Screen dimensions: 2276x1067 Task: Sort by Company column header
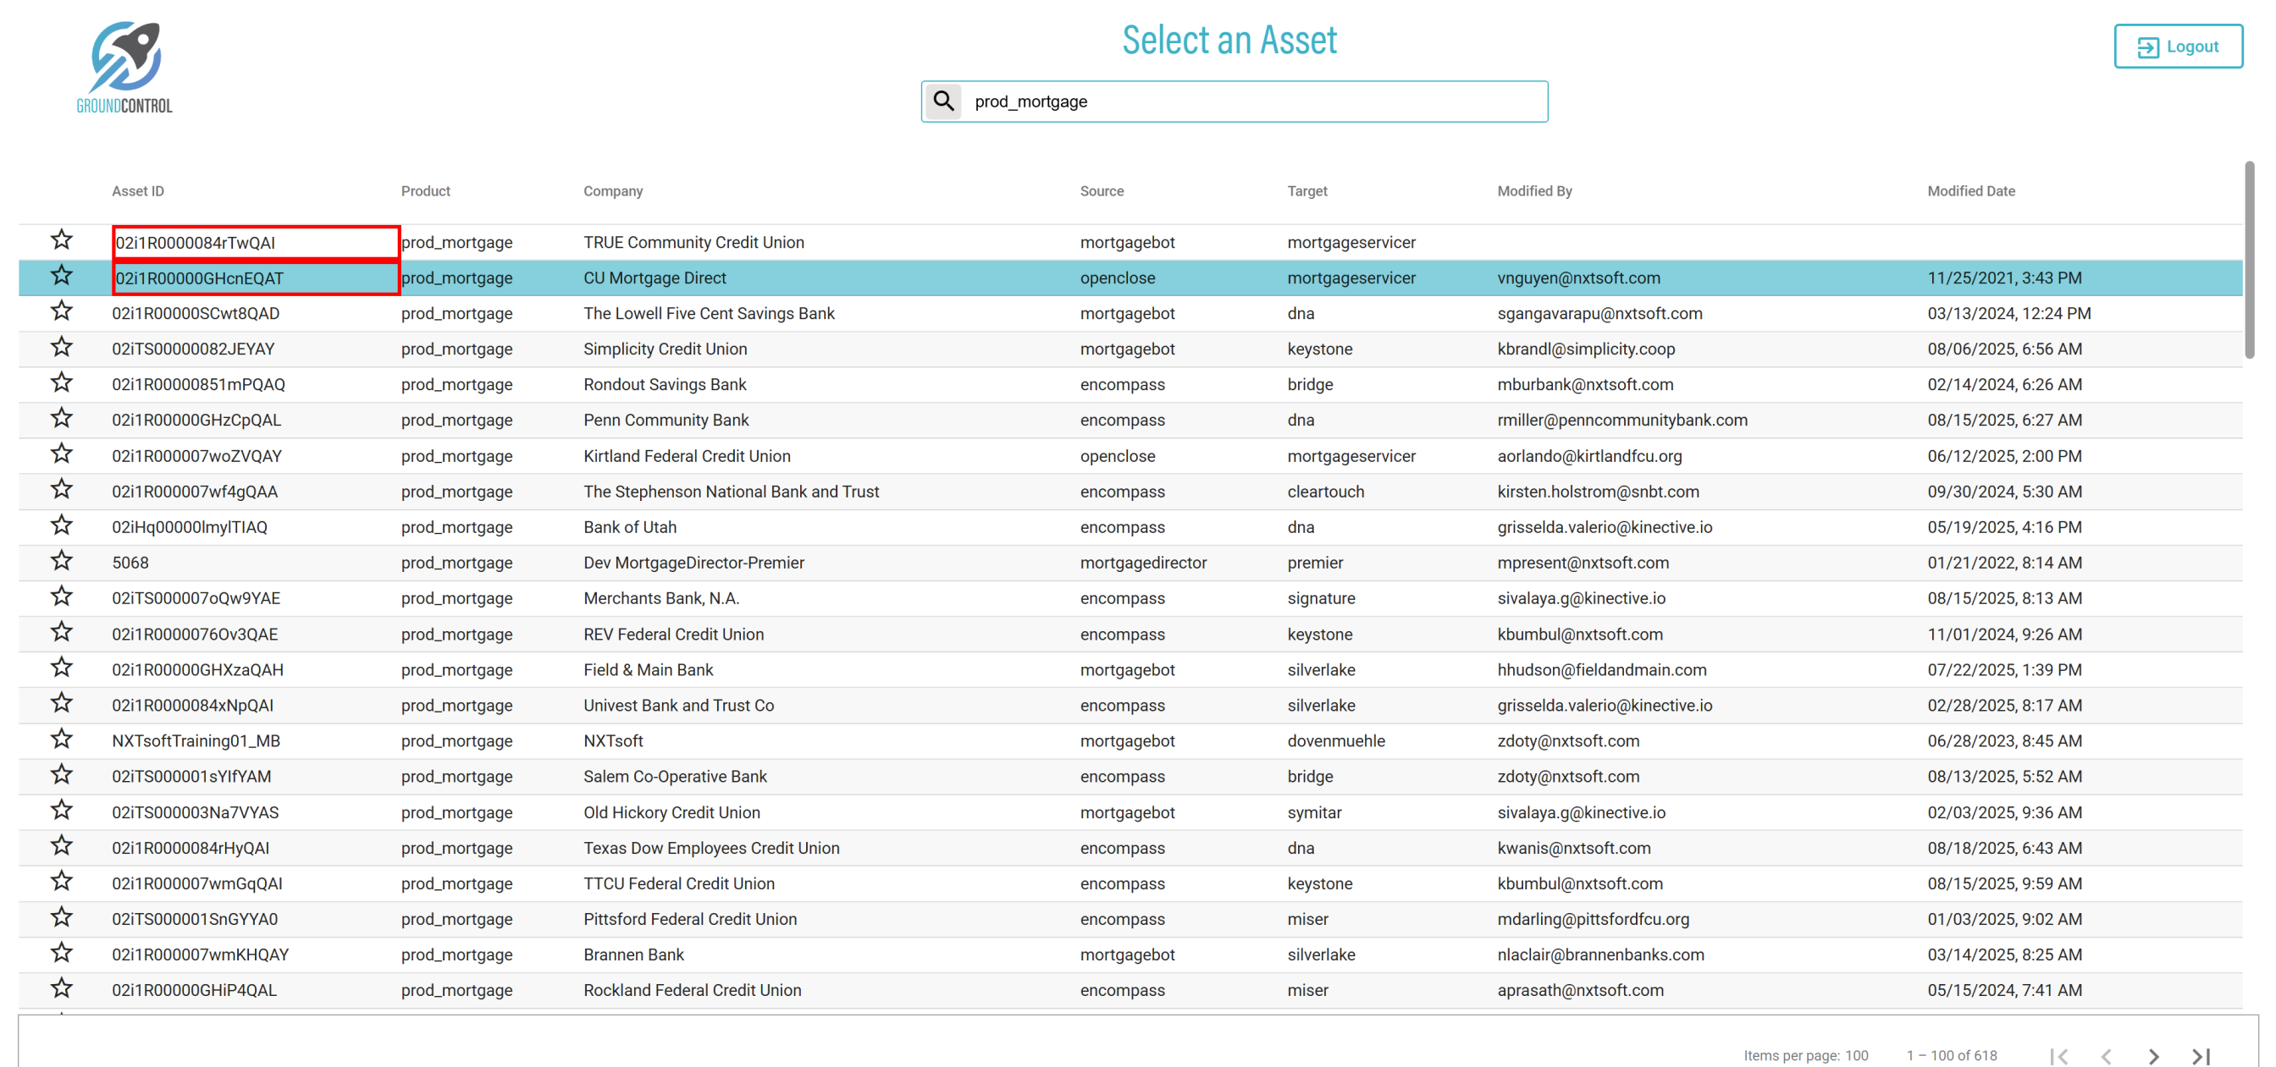point(612,190)
